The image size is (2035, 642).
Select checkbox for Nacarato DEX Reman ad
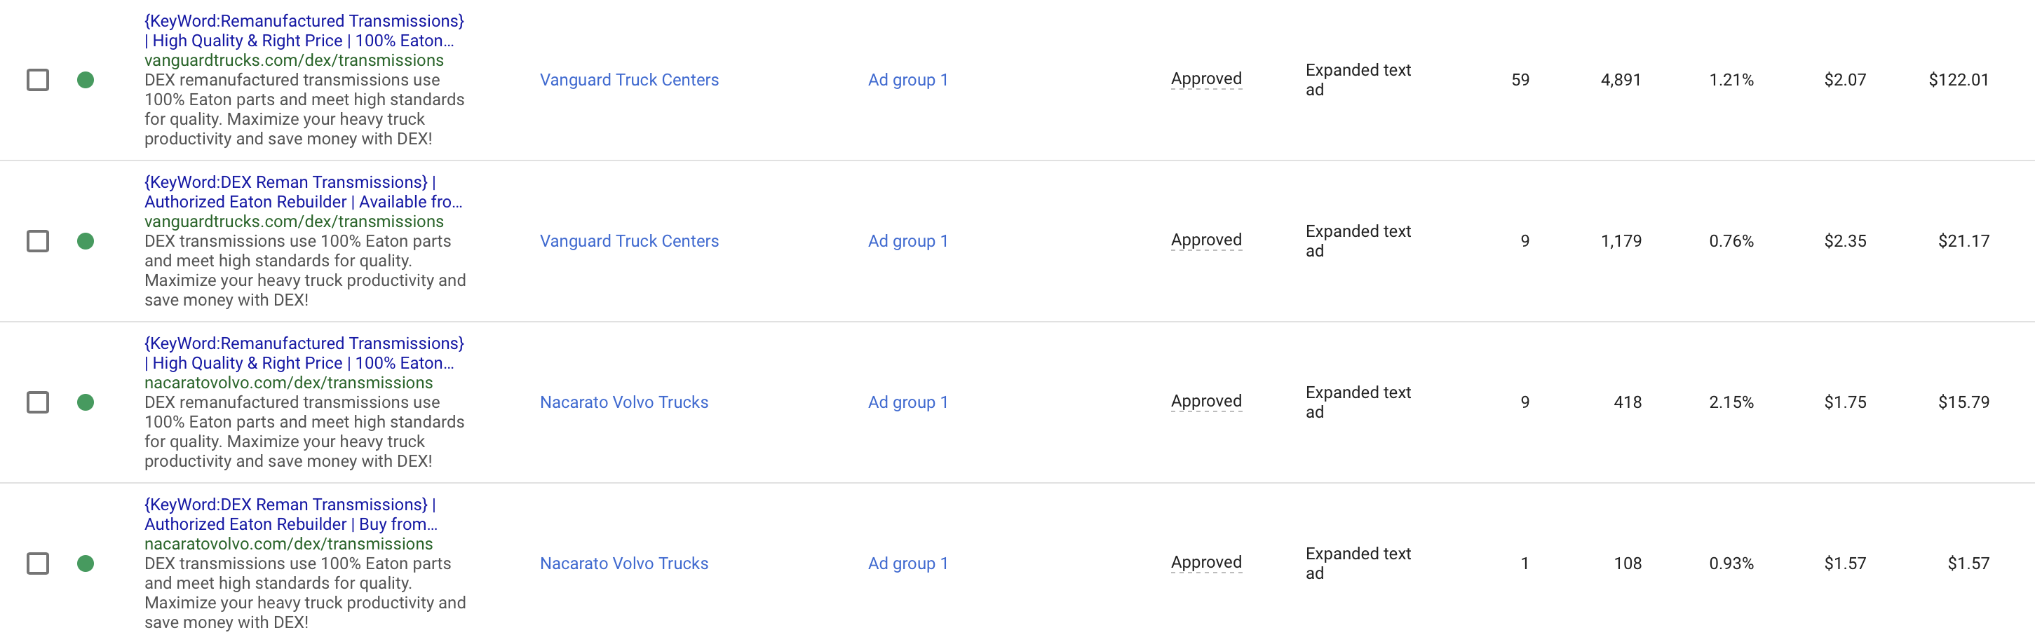(38, 563)
